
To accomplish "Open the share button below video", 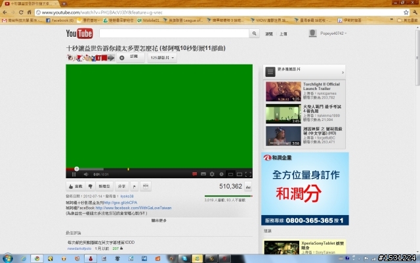I will 121,186.
